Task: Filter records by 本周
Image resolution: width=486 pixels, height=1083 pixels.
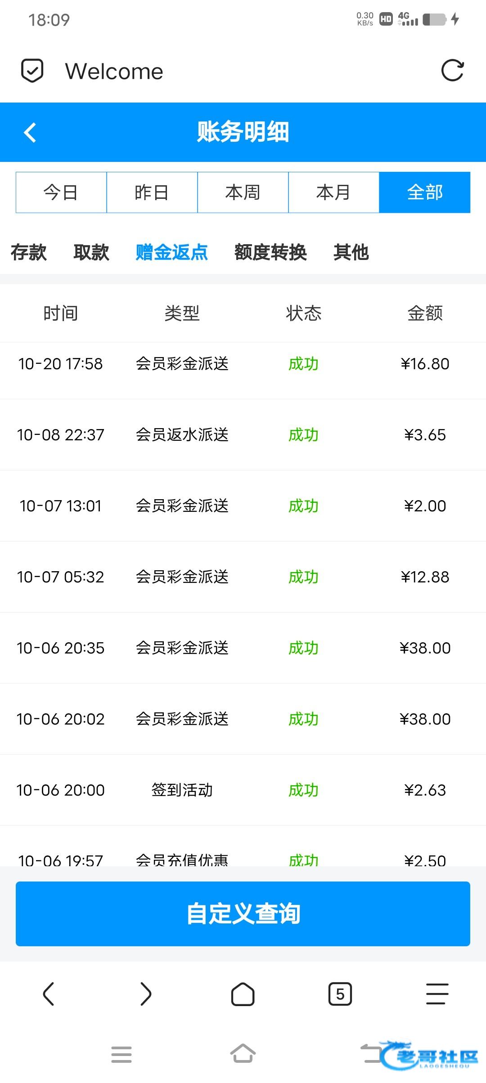Action: (x=243, y=192)
